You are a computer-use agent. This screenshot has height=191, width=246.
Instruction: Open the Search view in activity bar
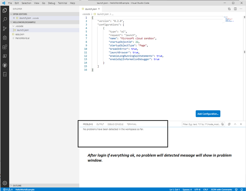[x=5, y=20]
